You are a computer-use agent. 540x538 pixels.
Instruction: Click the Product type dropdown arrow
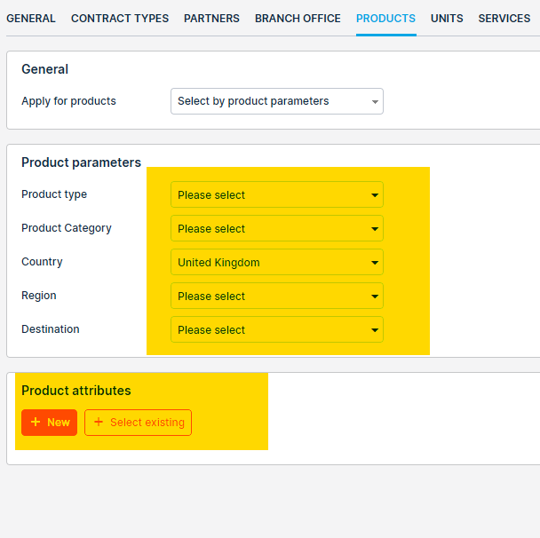(x=375, y=195)
